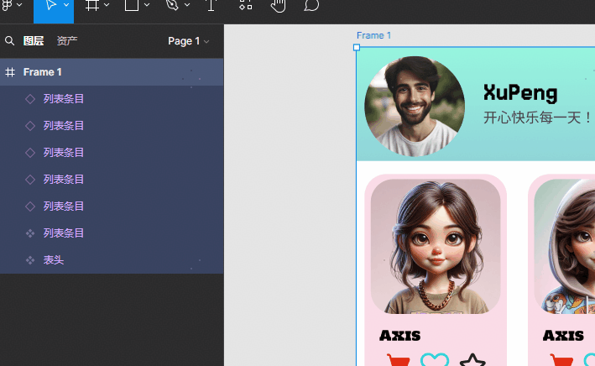The height and width of the screenshot is (366, 595).
Task: Select the Frame tool
Action: coord(92,4)
